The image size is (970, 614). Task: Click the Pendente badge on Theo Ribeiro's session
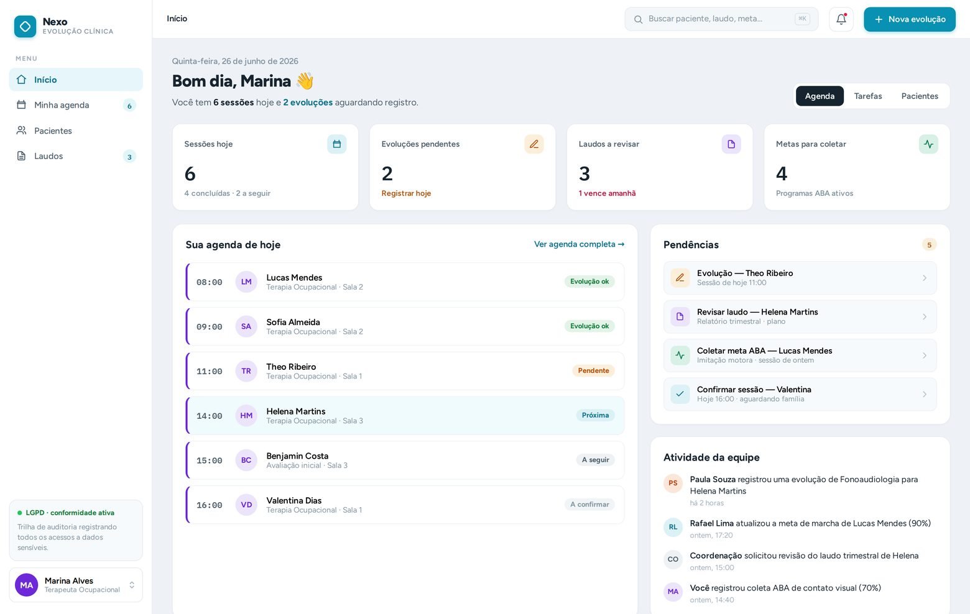(593, 371)
